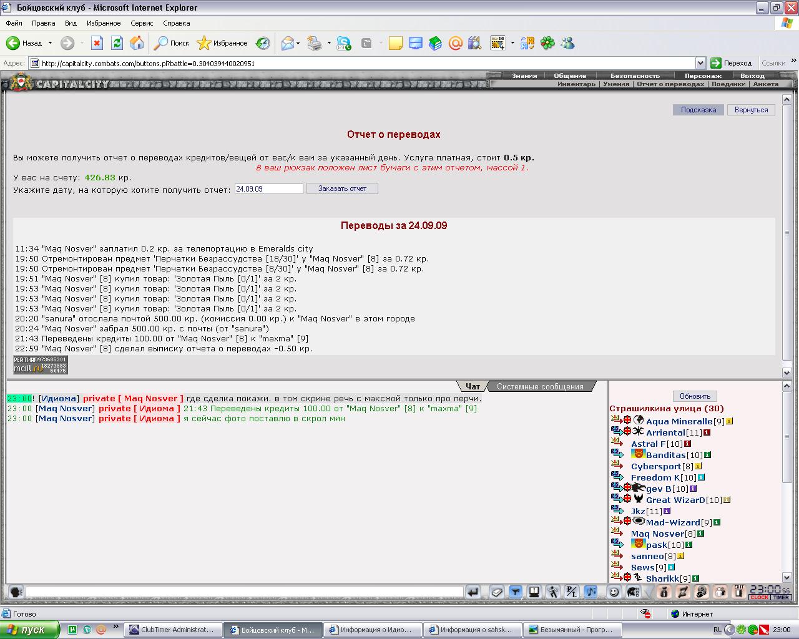Click the orange @ toolbar icon
799x639 pixels.
456,43
